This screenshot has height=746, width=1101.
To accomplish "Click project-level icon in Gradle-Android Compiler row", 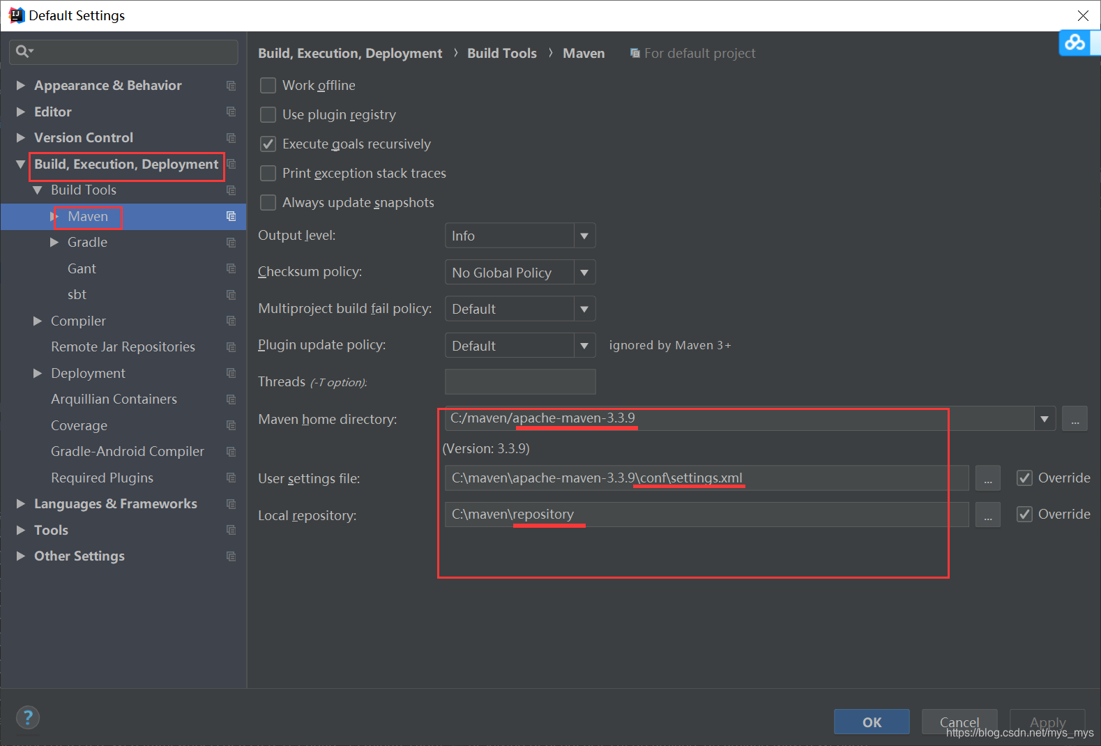I will pos(231,452).
